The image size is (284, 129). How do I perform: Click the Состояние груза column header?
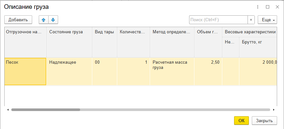click(69, 42)
